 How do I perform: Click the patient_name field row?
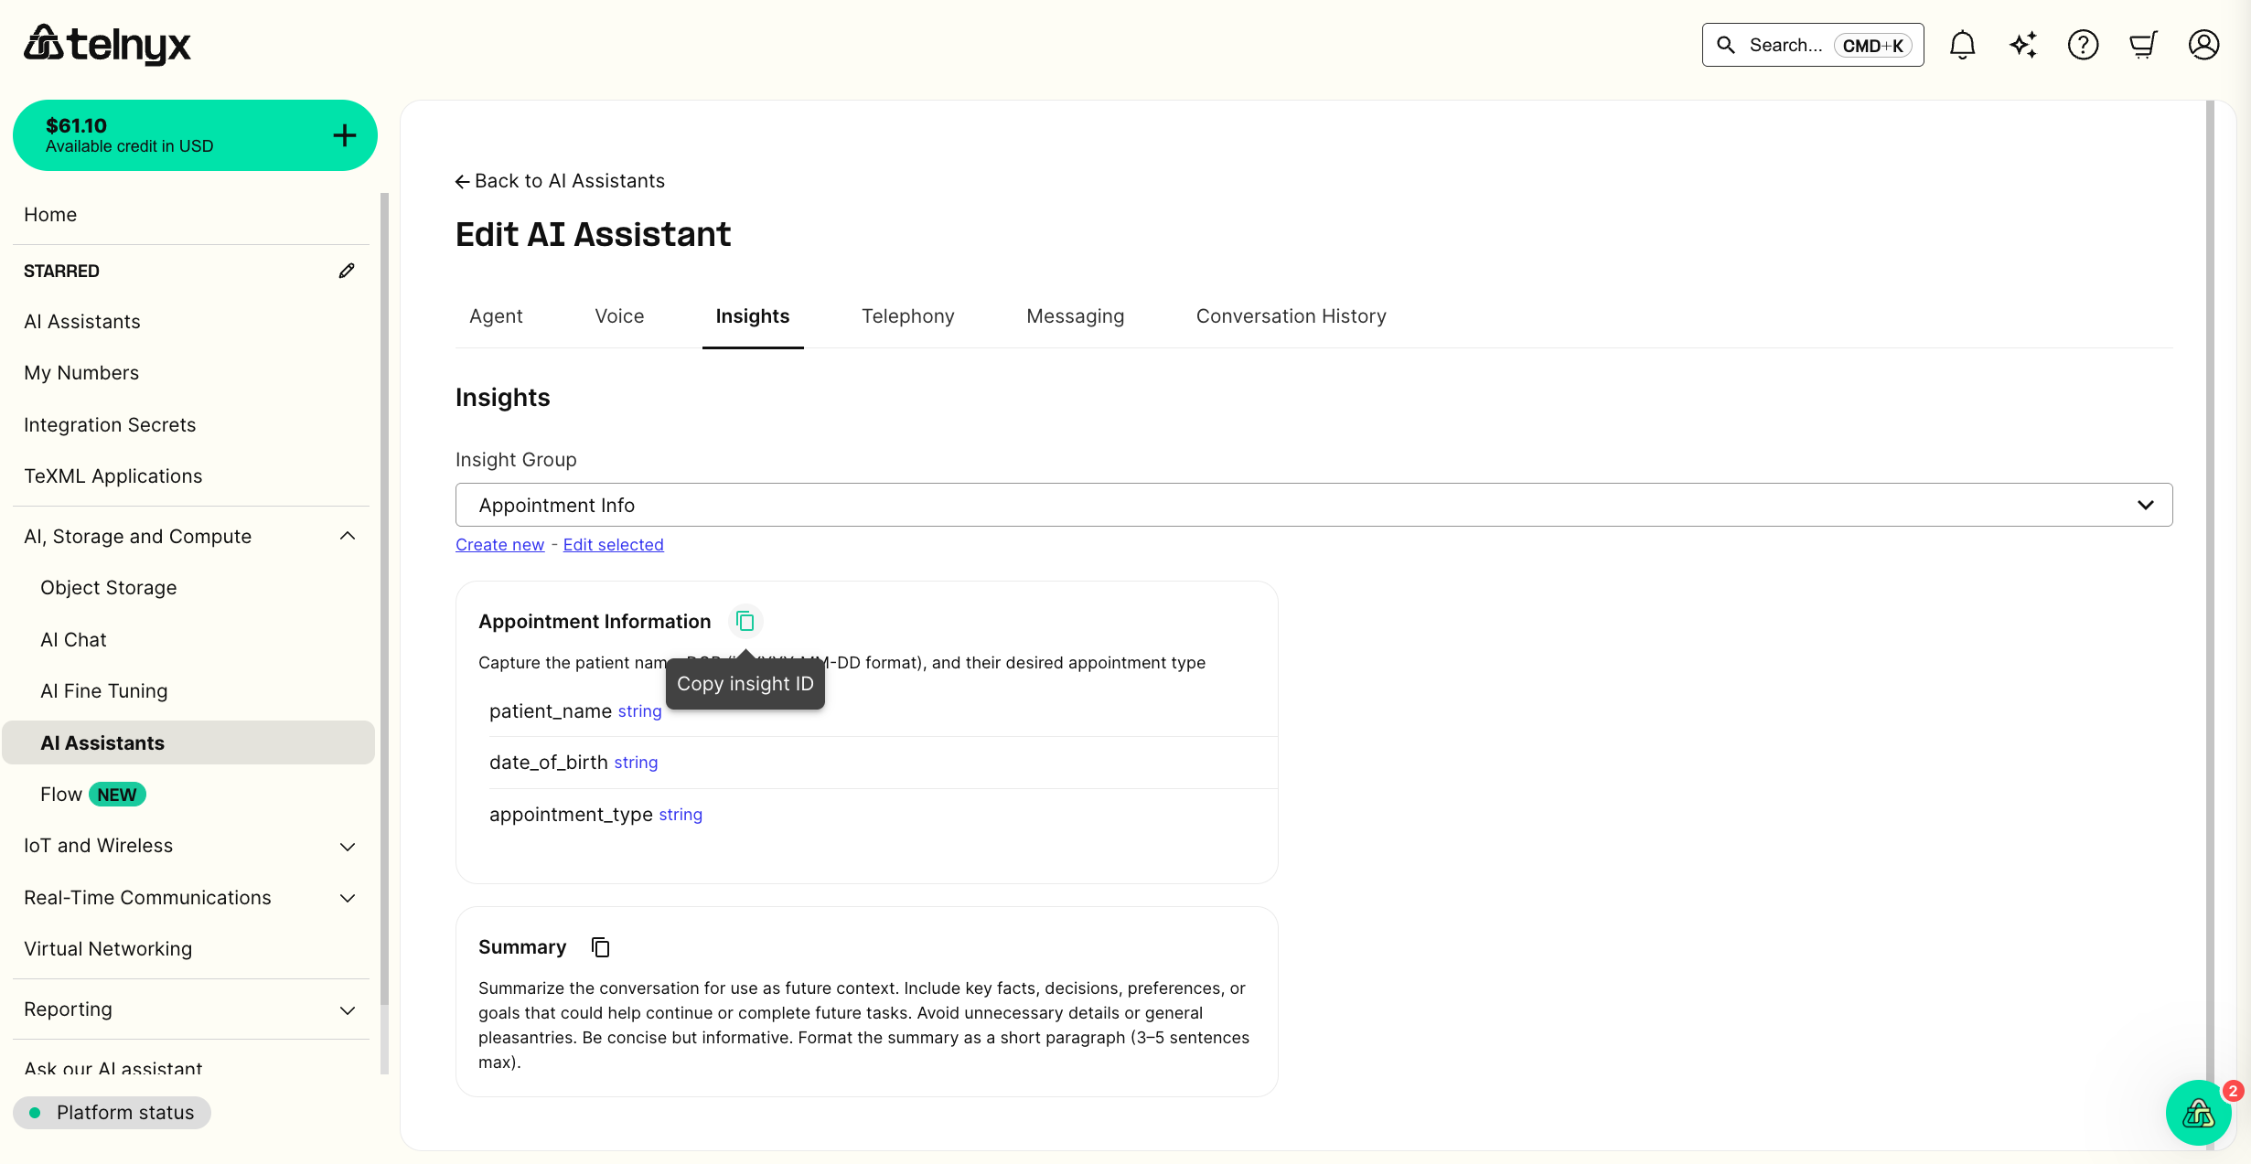pyautogui.click(x=883, y=711)
